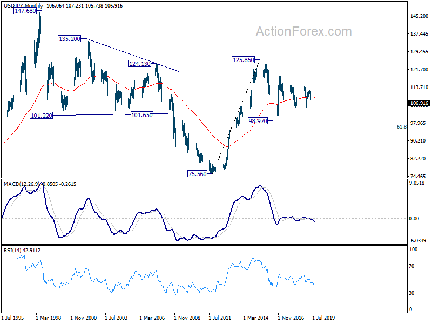
Task: Select the 75.560 bottom label
Action: point(197,174)
